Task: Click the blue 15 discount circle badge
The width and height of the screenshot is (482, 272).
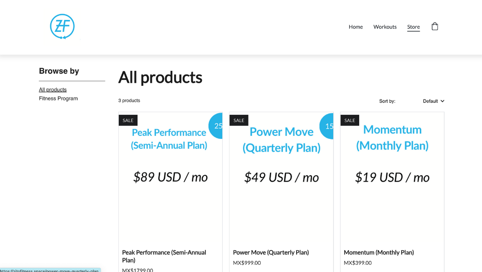Action: [327, 126]
